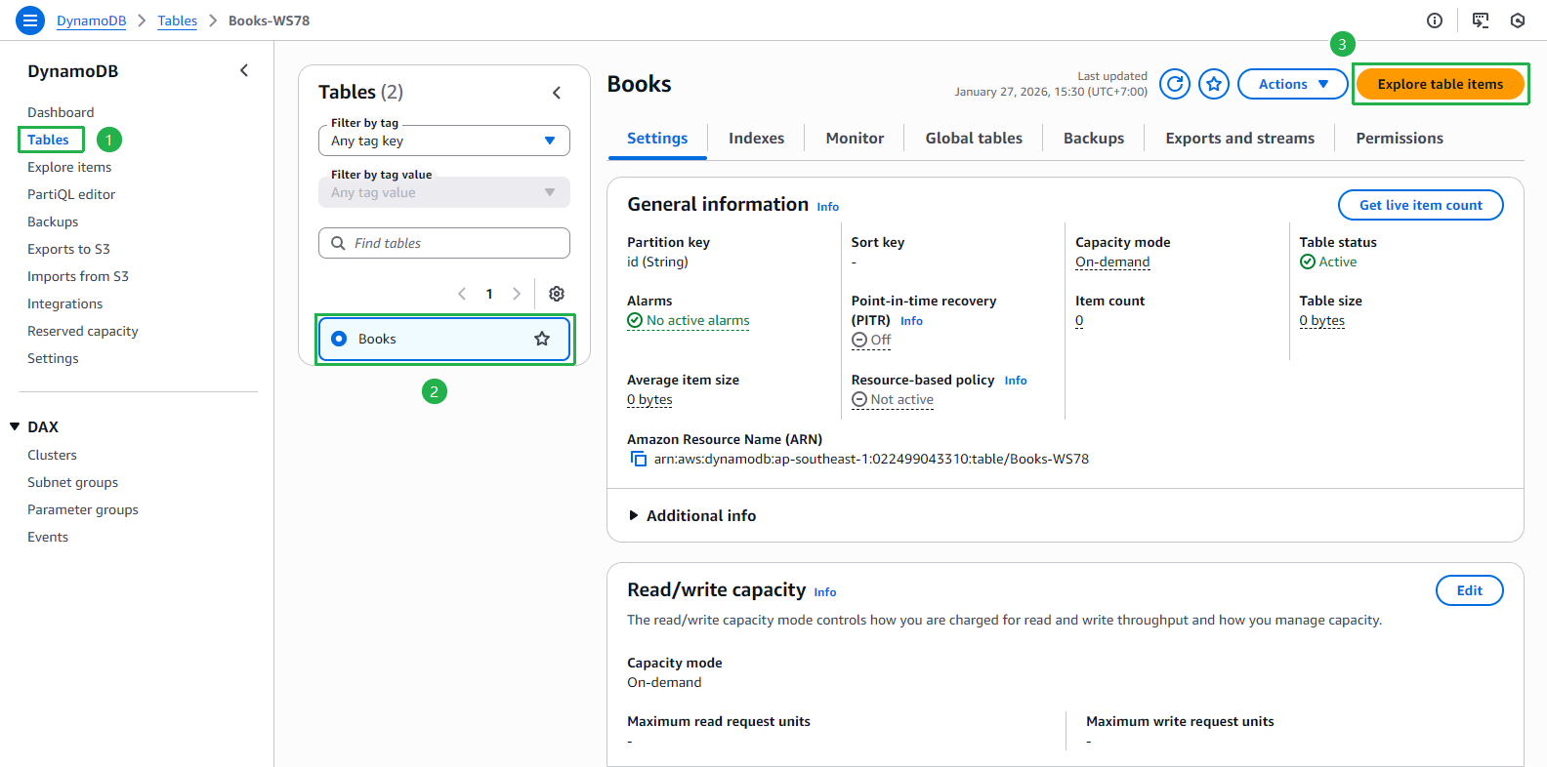Open Subnet groups in the sidebar
Viewport: 1547px width, 767px height.
click(x=72, y=482)
